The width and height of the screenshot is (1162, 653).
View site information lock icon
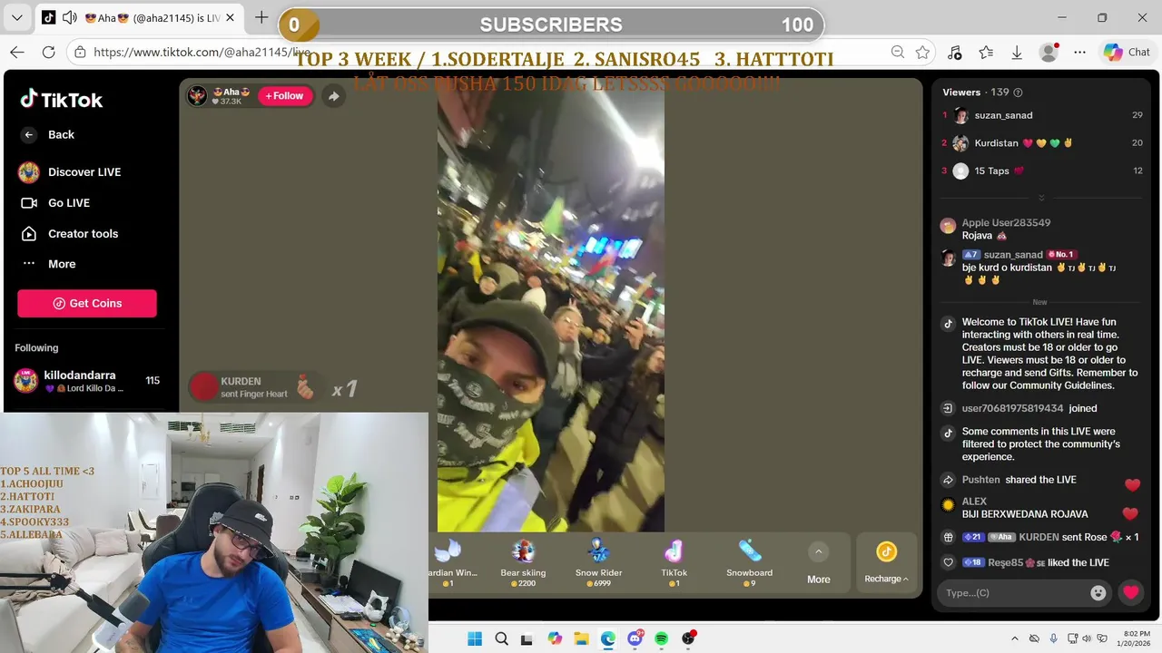pyautogui.click(x=81, y=53)
